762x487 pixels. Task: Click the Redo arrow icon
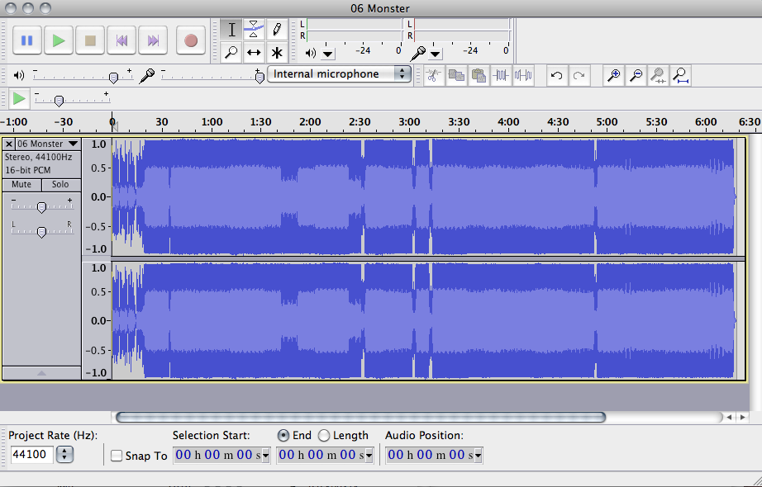click(x=579, y=75)
